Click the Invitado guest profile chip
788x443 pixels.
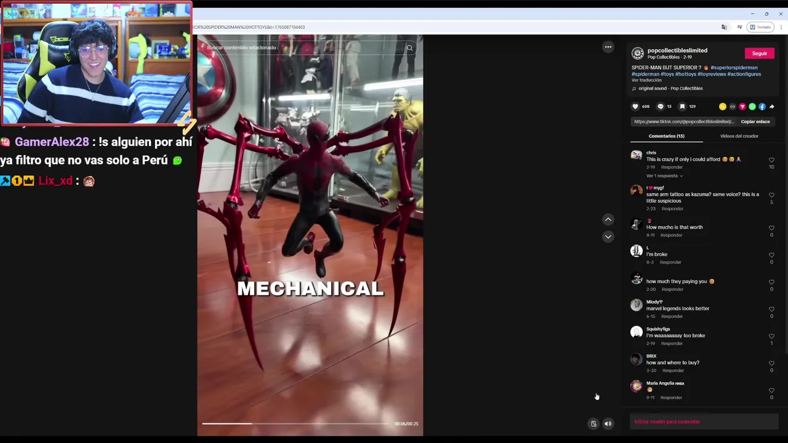[760, 27]
